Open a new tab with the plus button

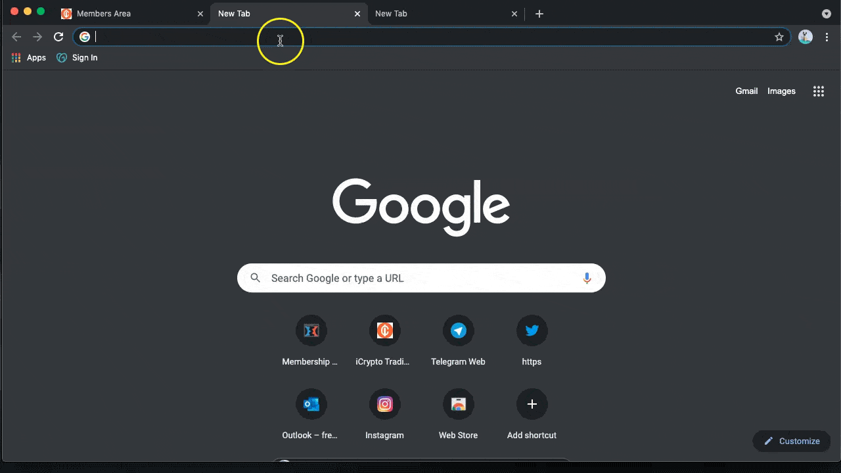point(539,14)
